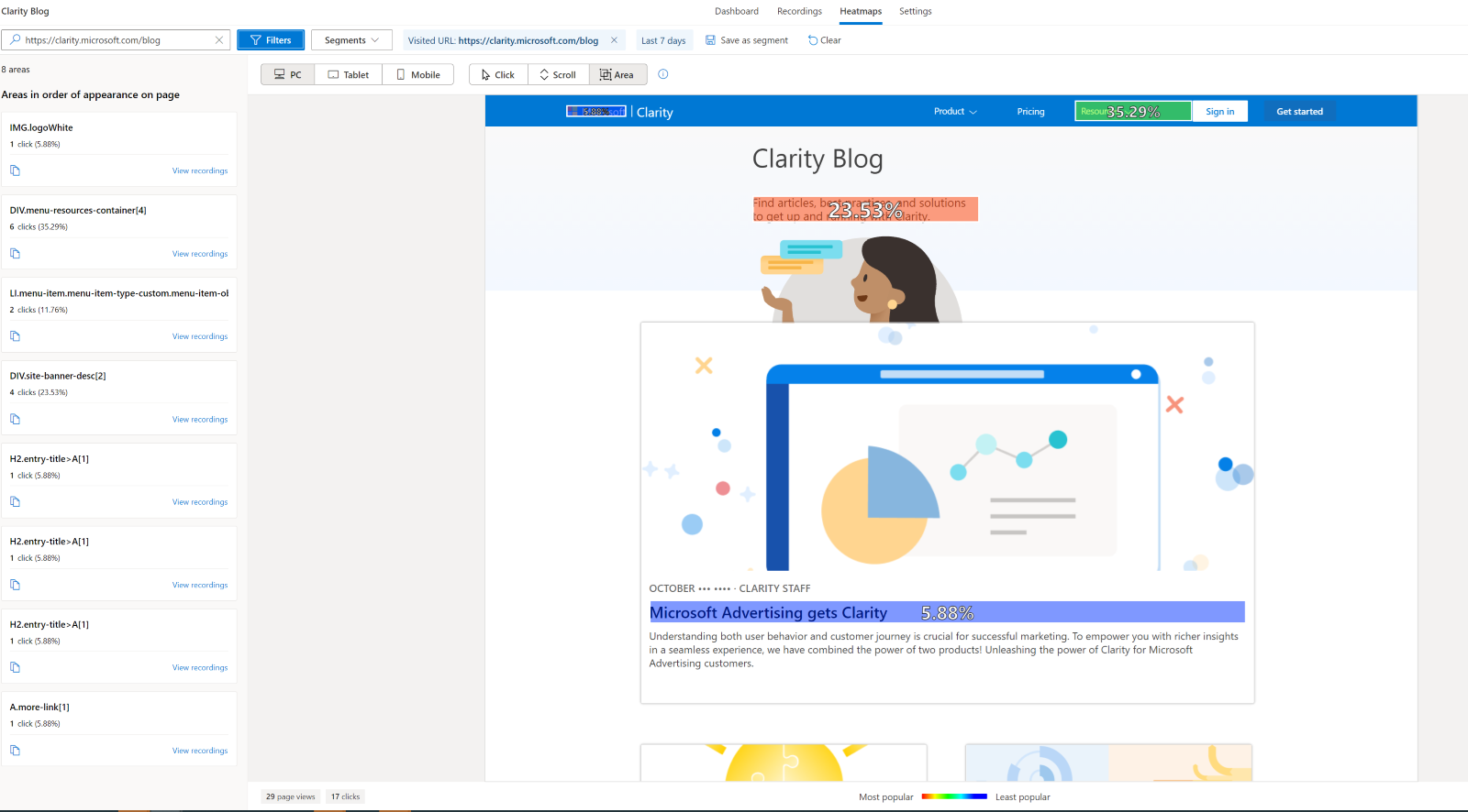Screen dimensions: 1468x812
Task: Clear the URL field with the X icon
Action: (x=219, y=40)
